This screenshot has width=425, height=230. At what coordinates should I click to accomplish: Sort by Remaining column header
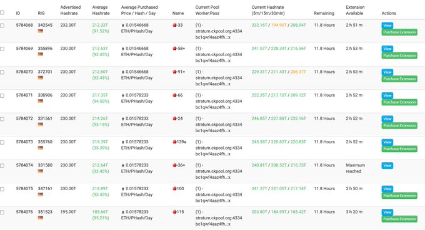pos(324,13)
